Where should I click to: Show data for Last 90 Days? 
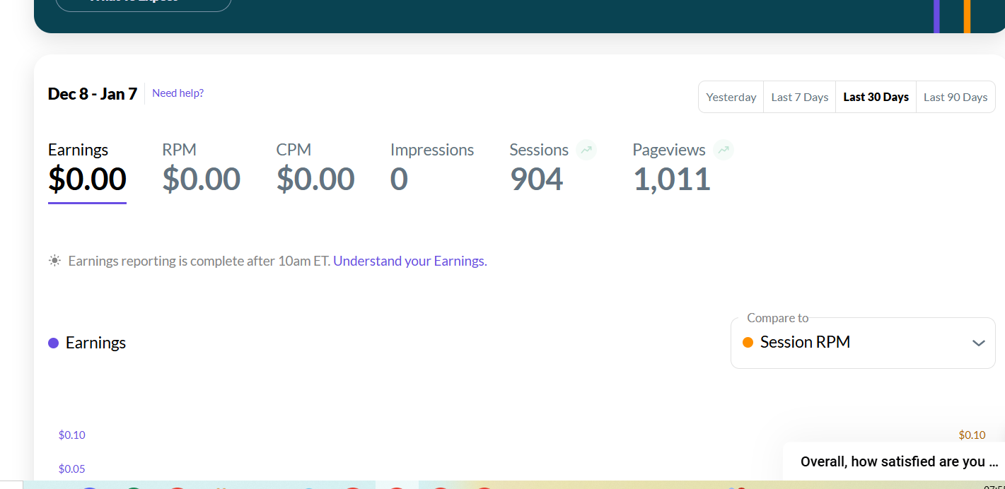pos(955,98)
